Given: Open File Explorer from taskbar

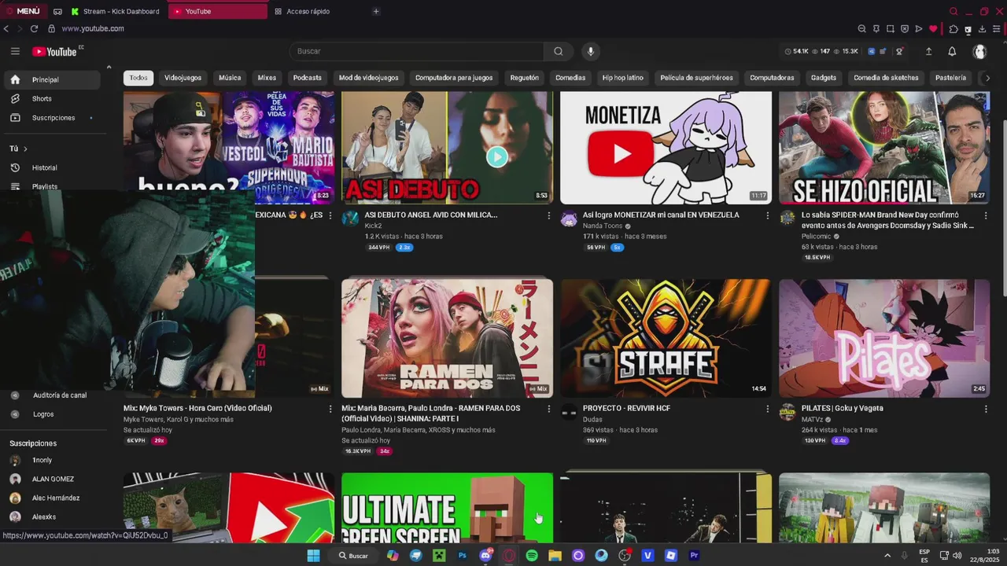Looking at the screenshot, I should click(x=555, y=555).
